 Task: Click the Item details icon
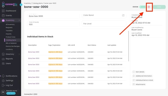[x=134, y=72]
